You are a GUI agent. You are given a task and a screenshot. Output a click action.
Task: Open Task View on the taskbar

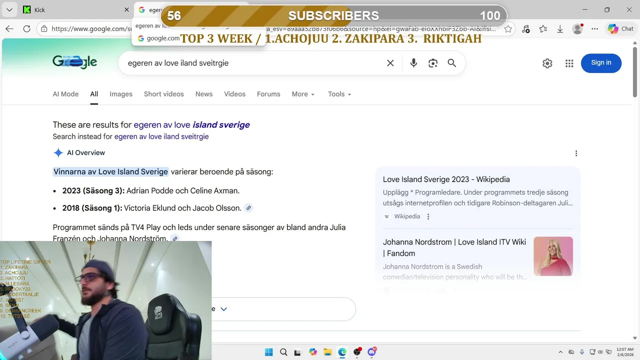[298, 352]
